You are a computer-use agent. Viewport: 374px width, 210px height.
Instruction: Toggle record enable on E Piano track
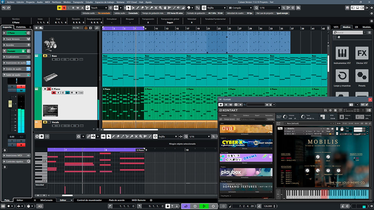[54, 93]
